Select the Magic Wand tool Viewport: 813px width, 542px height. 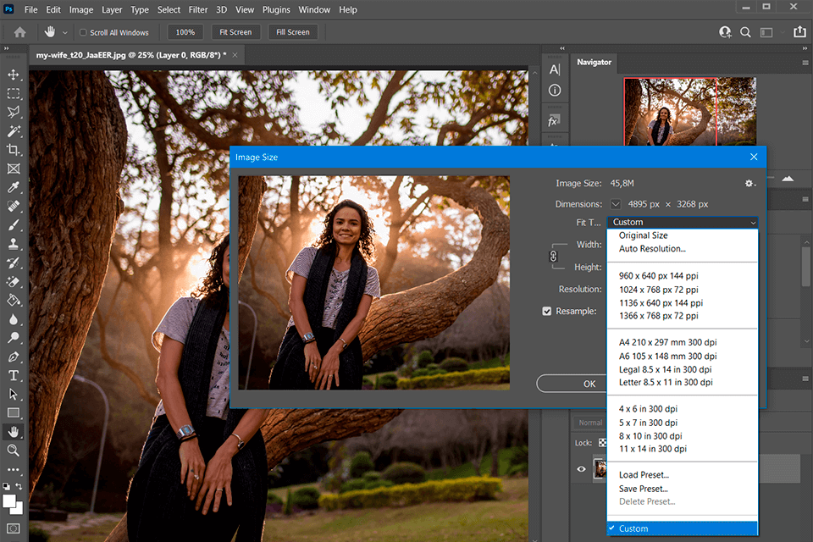click(14, 131)
